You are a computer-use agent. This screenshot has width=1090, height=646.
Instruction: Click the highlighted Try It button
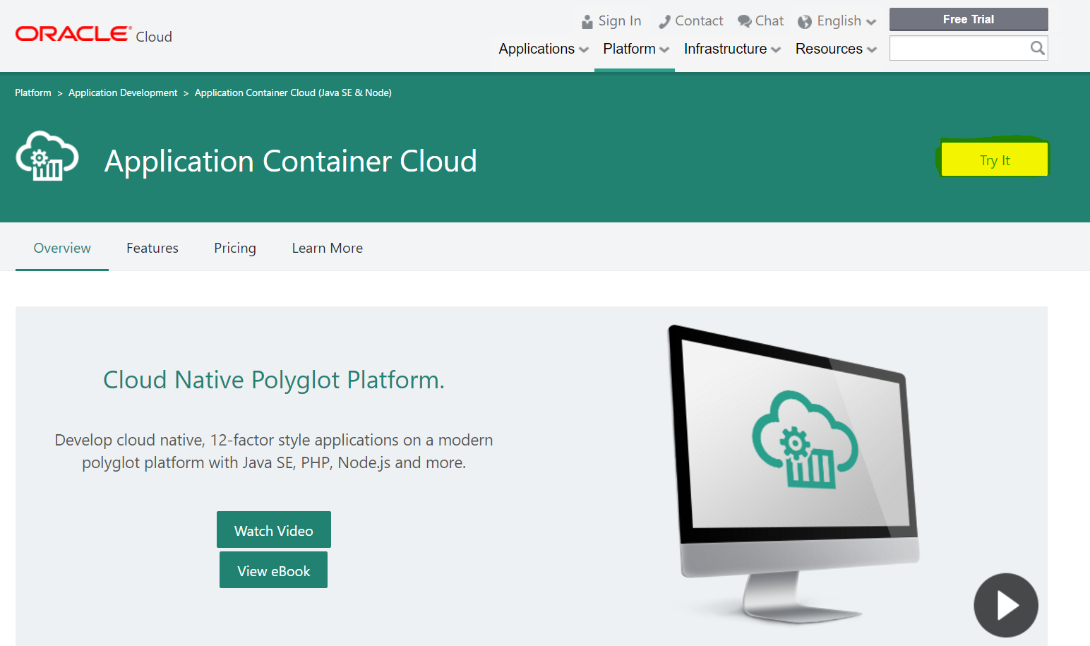pyautogui.click(x=994, y=160)
